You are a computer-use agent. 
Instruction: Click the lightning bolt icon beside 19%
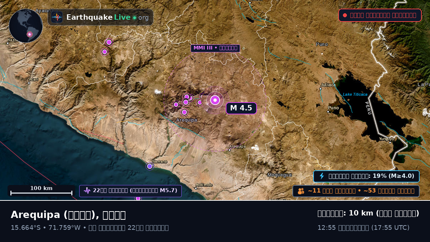click(322, 176)
